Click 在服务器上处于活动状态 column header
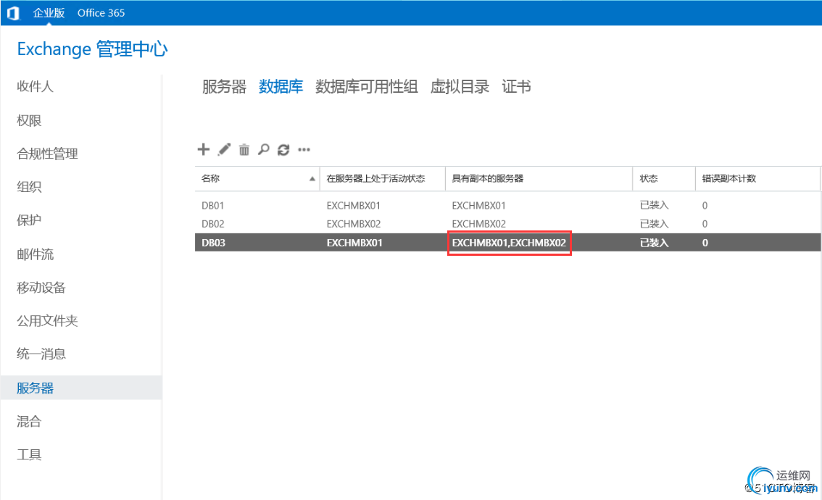The height and width of the screenshot is (500, 822). point(376,179)
